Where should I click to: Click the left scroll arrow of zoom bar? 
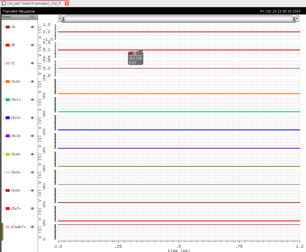coord(60,19)
